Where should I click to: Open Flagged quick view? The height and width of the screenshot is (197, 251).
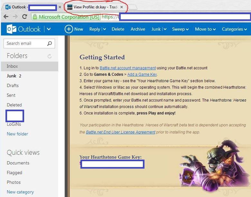[14, 172]
